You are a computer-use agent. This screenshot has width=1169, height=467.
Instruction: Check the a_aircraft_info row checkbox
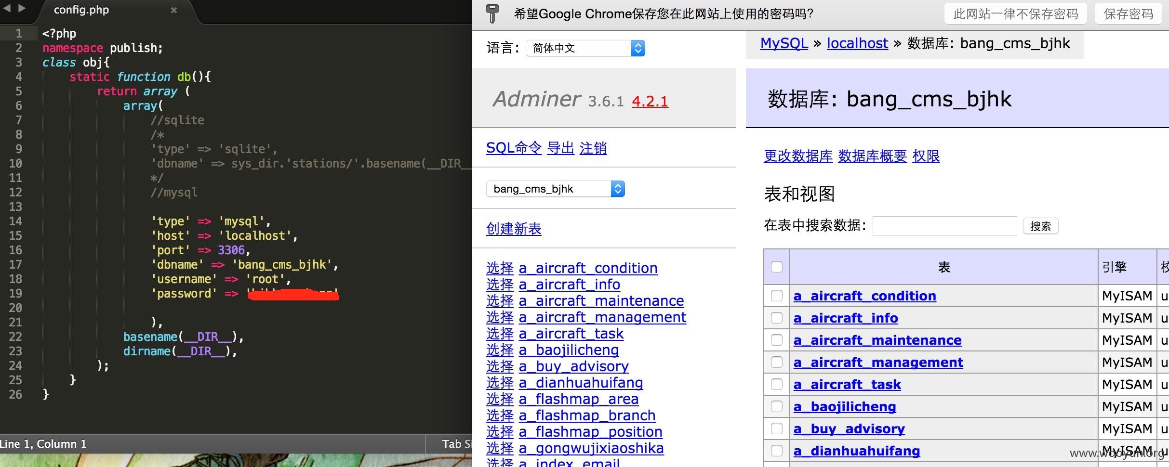click(777, 318)
